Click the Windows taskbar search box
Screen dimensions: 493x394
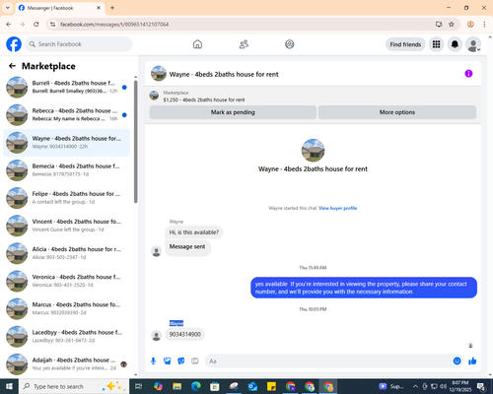(74, 386)
